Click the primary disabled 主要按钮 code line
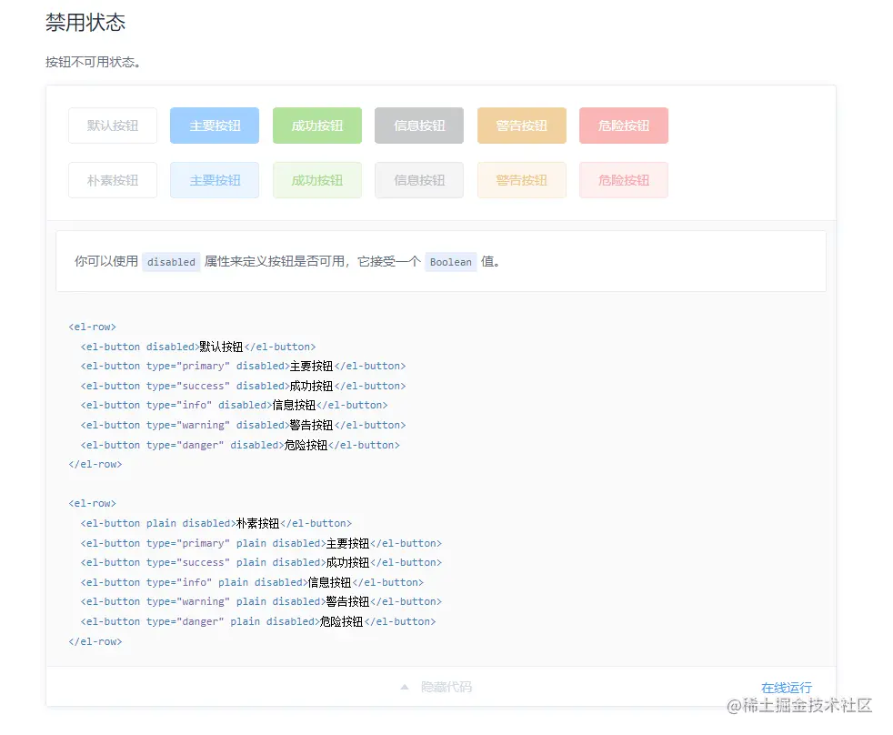 (243, 366)
